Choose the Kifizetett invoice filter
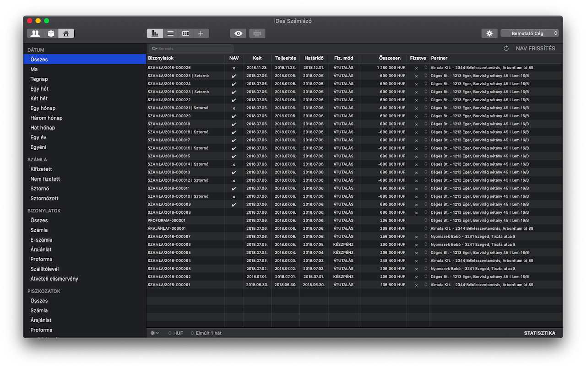This screenshot has height=369, width=586. click(x=85, y=169)
